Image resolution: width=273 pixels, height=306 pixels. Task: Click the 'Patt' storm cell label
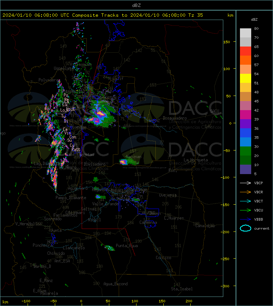click(76, 149)
